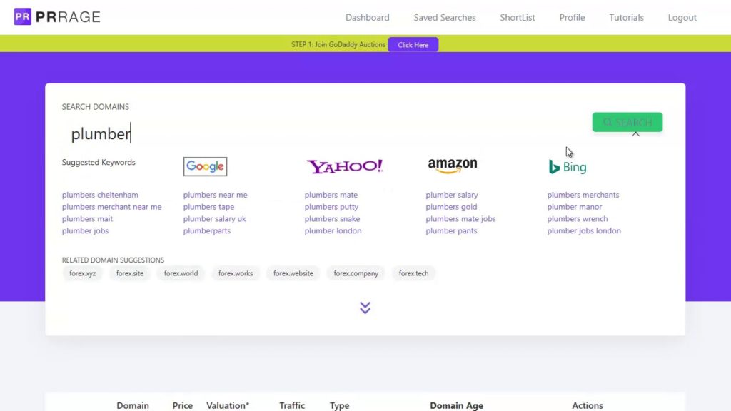Open the Dashboard menu item
The image size is (731, 411).
[368, 17]
